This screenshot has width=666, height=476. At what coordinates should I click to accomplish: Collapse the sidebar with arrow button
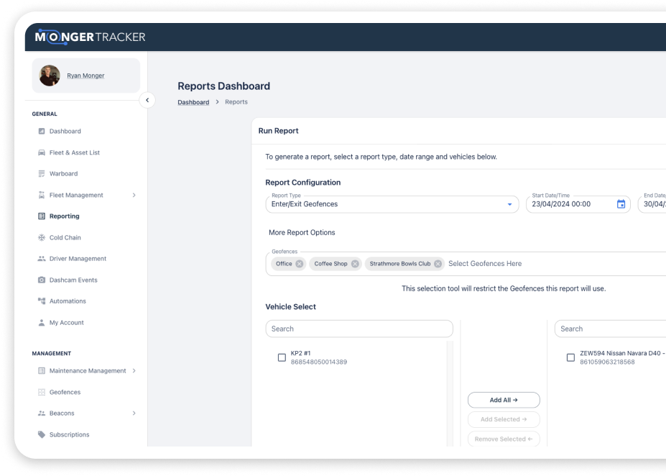point(147,101)
